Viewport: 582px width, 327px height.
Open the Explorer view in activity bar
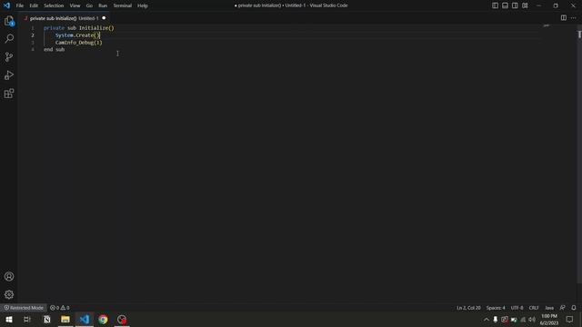click(x=9, y=21)
